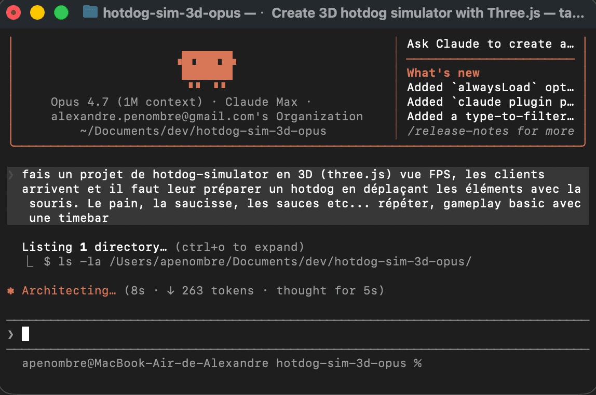Click the "Architecting…" progress status text
Viewport: 596px width, 395px height.
pyautogui.click(x=69, y=291)
